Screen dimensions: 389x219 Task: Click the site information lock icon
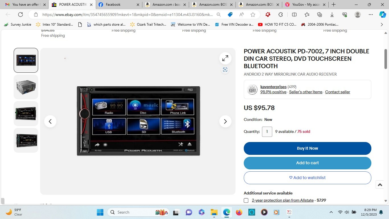tap(36, 15)
